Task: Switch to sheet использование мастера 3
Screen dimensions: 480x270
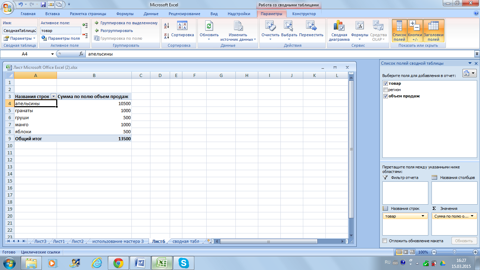Action: (118, 241)
